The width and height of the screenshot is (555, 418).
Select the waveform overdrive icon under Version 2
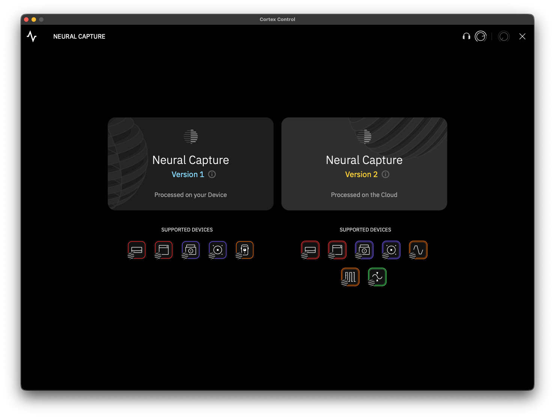418,250
